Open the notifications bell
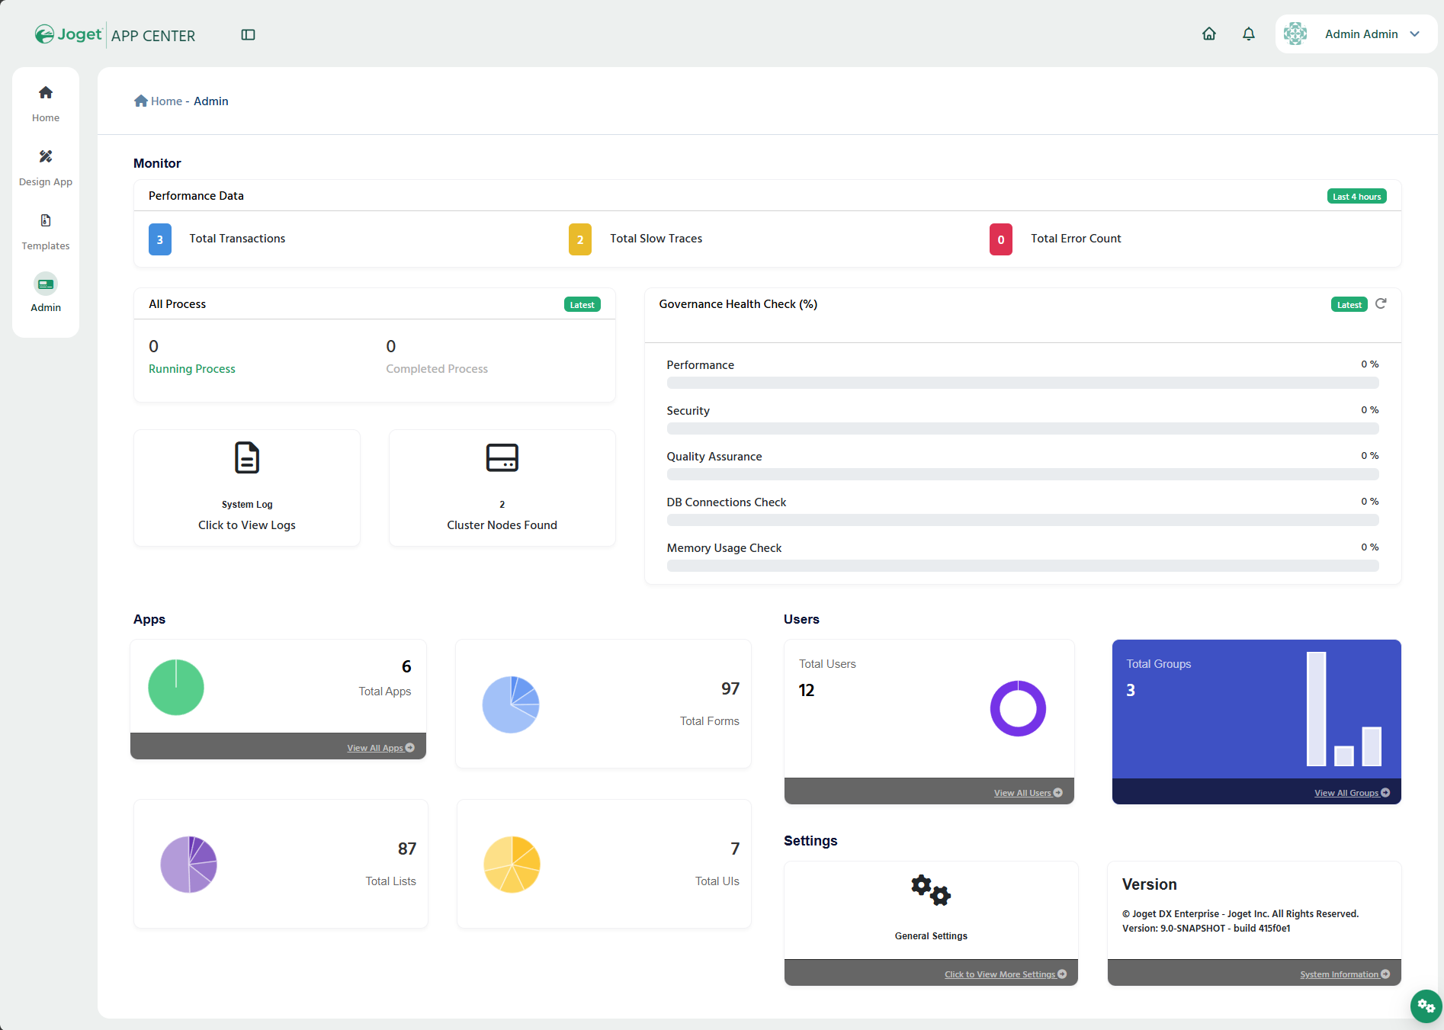The image size is (1444, 1030). 1248,34
